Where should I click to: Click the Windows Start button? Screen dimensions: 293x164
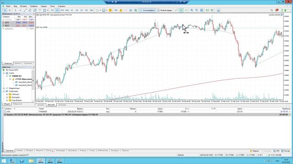point(4,161)
